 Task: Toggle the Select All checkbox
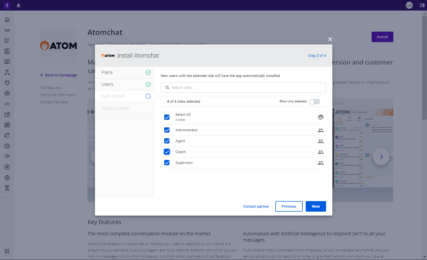(x=167, y=117)
